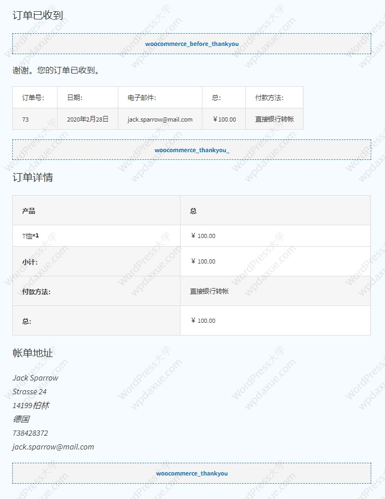Click the email in the order summary table
This screenshot has width=385, height=499.
pyautogui.click(x=160, y=120)
